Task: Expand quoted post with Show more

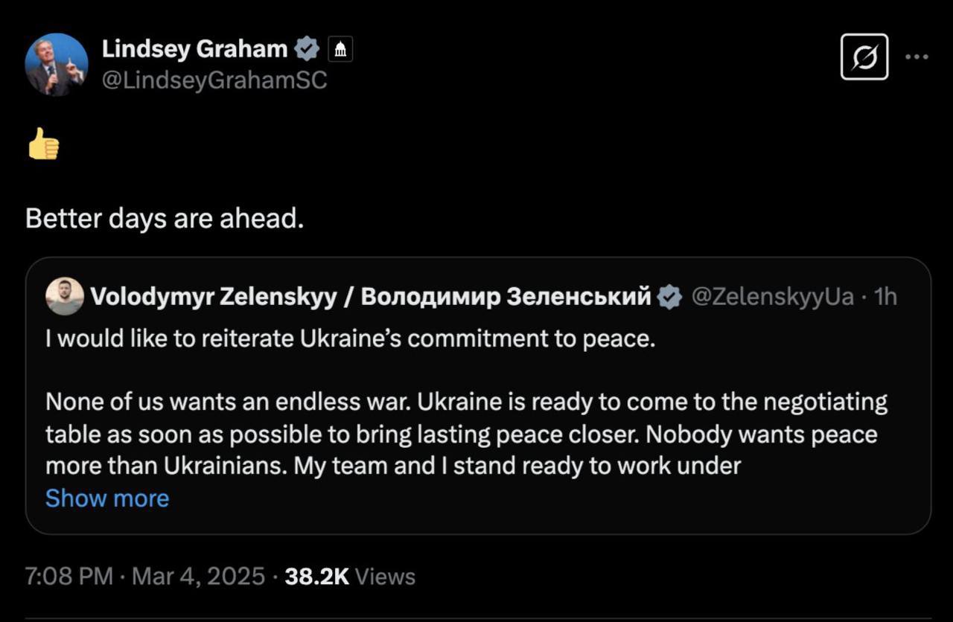Action: tap(107, 498)
